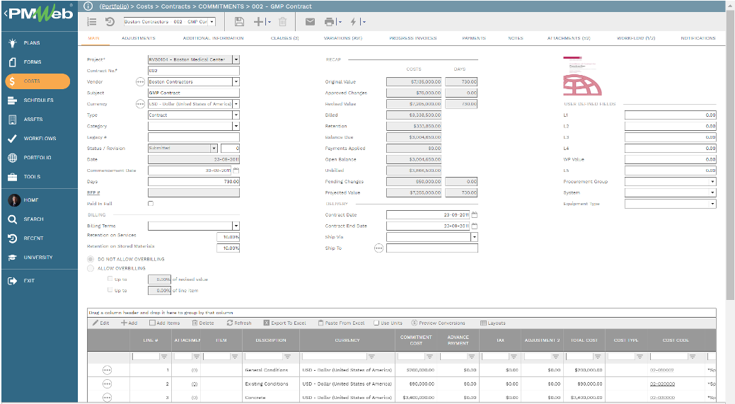Add a new record with the plus icon
Image resolution: width=735 pixels, height=404 pixels.
tap(259, 21)
